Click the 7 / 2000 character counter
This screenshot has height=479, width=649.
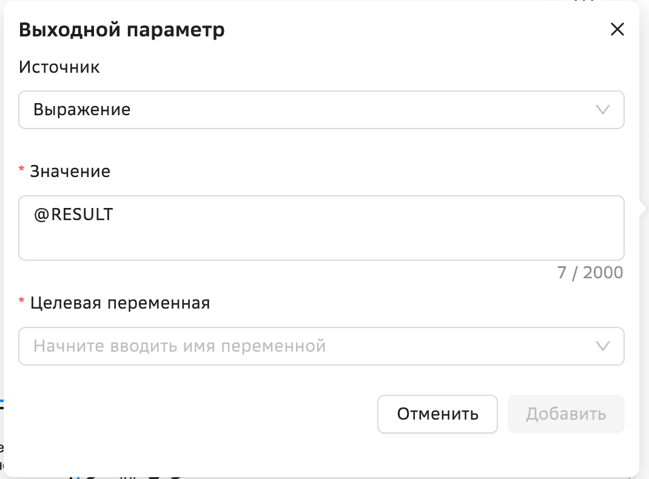click(x=590, y=273)
